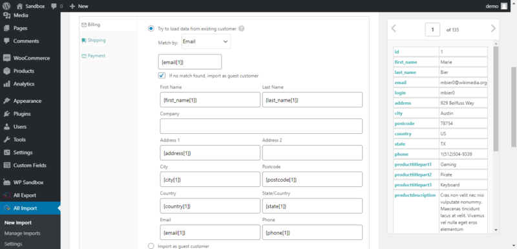Select Import as guest customer radio
The height and width of the screenshot is (249, 517).
point(151,246)
